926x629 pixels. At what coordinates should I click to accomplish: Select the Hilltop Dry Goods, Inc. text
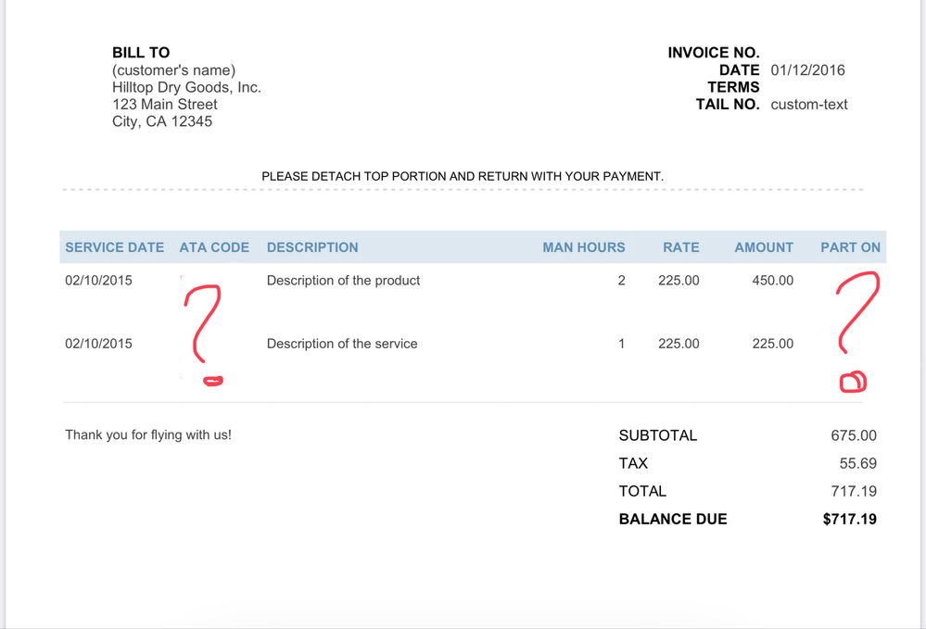(186, 87)
